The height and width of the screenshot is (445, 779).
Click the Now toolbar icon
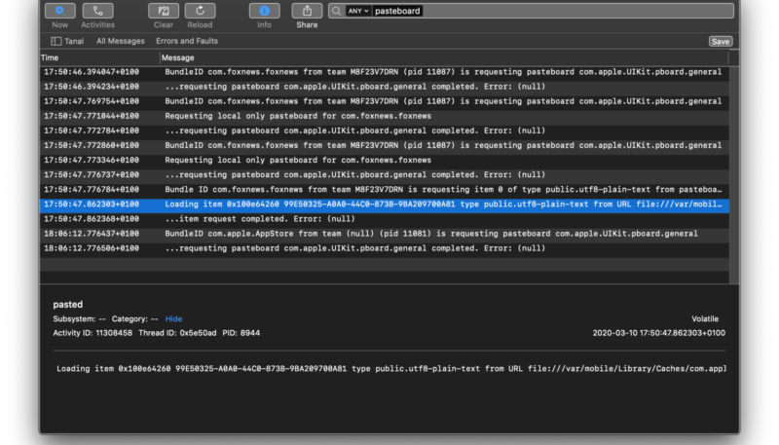60,11
